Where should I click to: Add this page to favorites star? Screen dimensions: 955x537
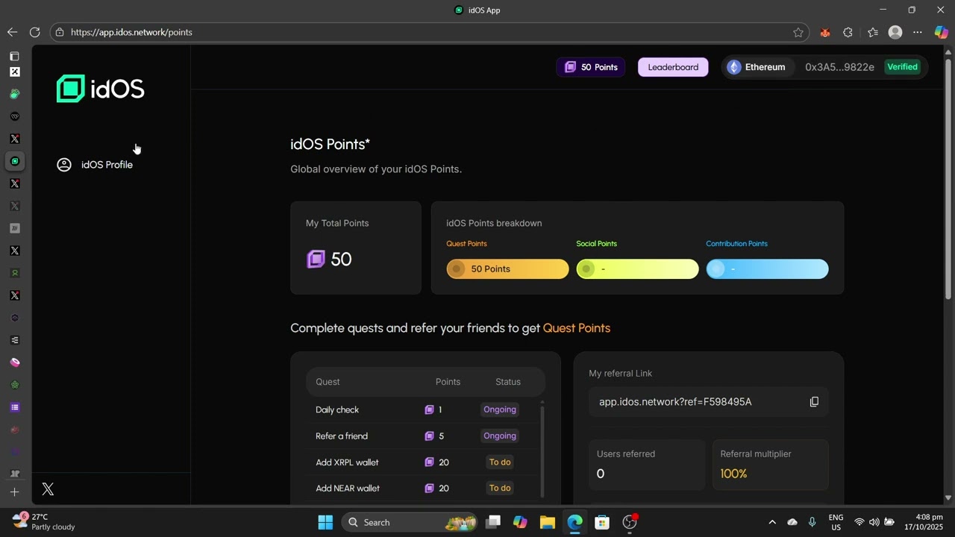(798, 32)
